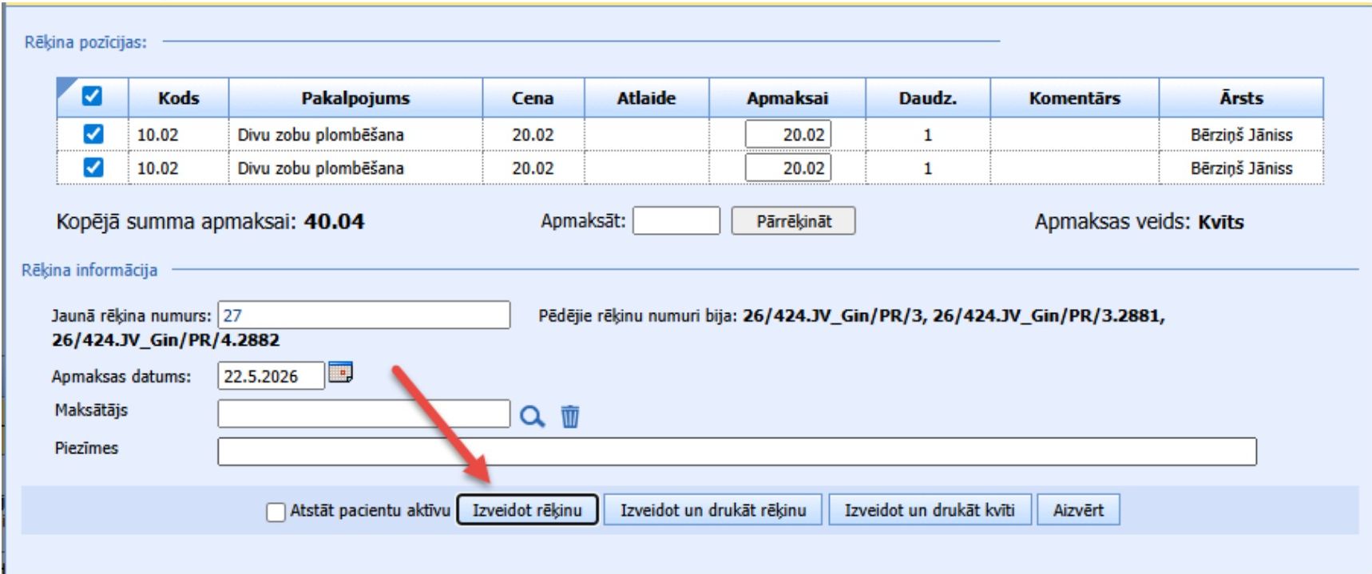Click the total sum 40.04 value
Image resolution: width=1372 pixels, height=574 pixels.
[335, 221]
